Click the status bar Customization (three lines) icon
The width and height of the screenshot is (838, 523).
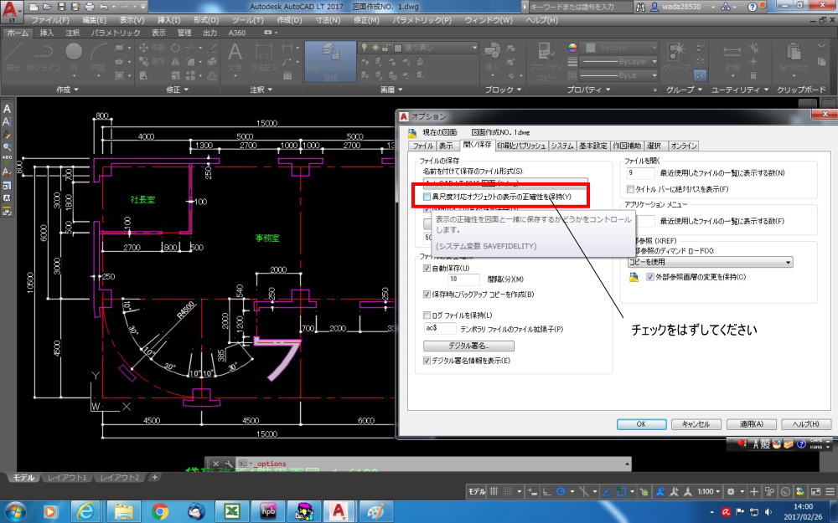[x=830, y=491]
